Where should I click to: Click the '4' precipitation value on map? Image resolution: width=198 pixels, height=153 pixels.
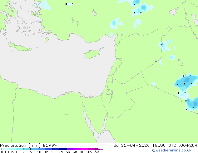click(x=178, y=85)
